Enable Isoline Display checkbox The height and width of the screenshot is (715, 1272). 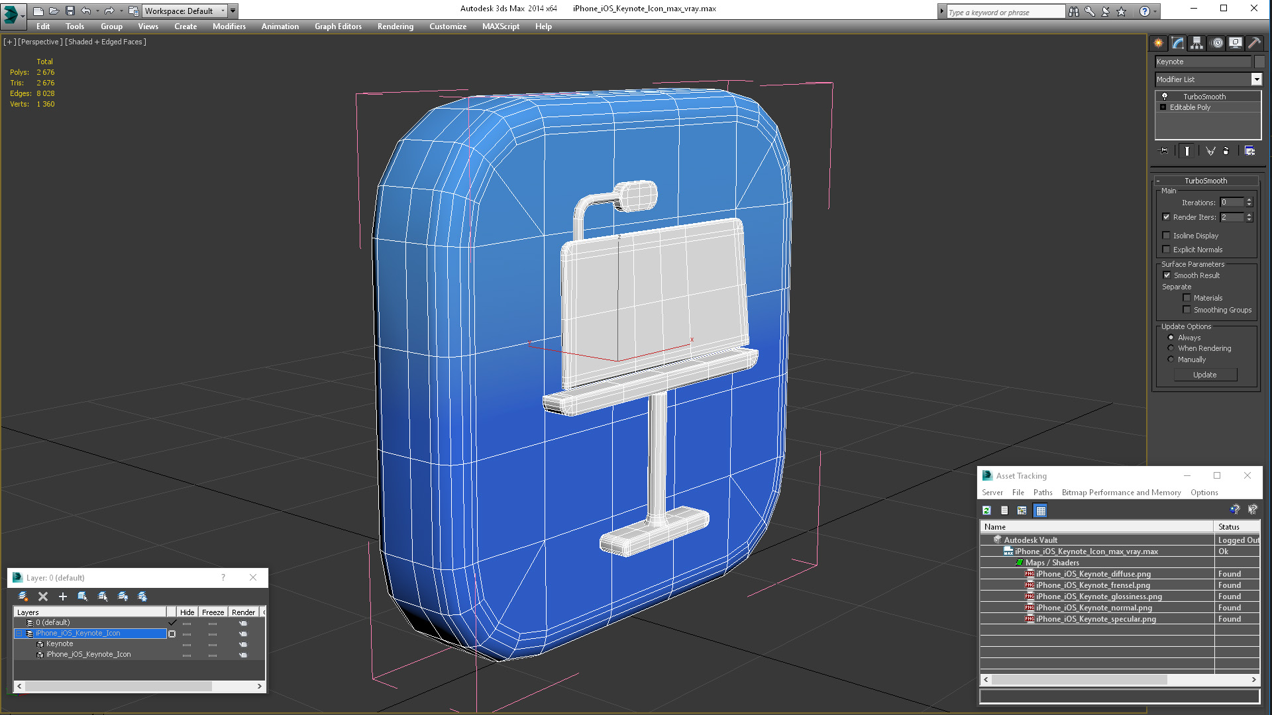click(1166, 235)
